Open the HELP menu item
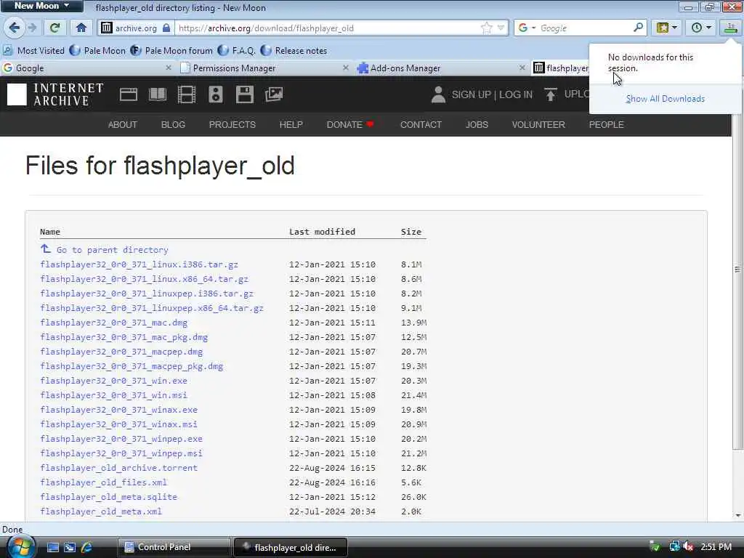This screenshot has height=558, width=744. (291, 124)
